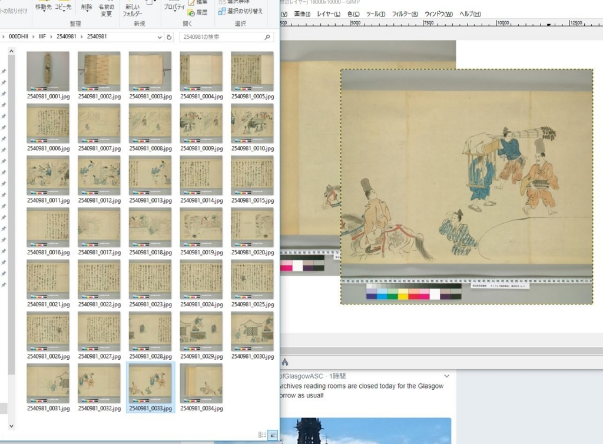Click the 2540981_0027.jpg file name
This screenshot has width=603, height=444.
100,356
